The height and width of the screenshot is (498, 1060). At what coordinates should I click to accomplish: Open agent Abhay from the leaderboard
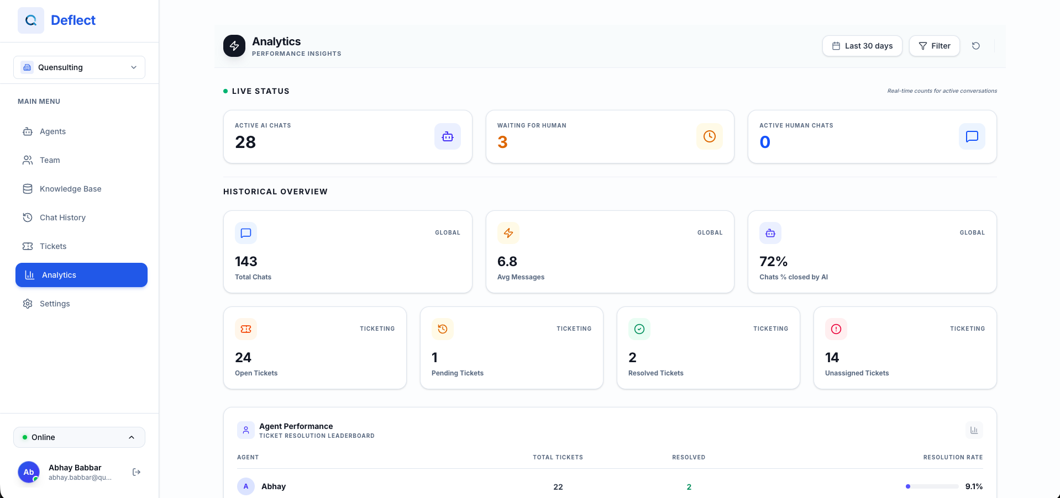(274, 486)
